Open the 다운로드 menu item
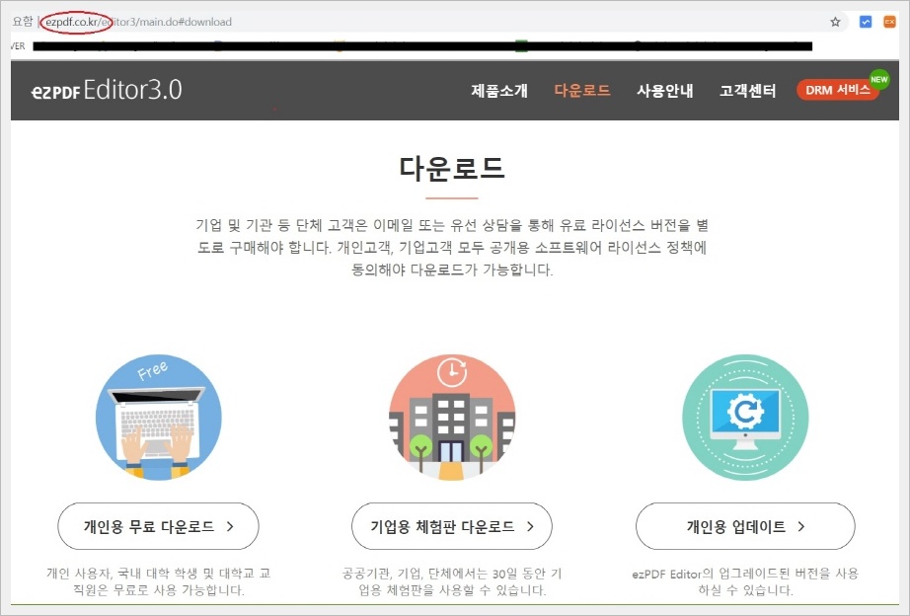This screenshot has width=910, height=616. [x=582, y=91]
